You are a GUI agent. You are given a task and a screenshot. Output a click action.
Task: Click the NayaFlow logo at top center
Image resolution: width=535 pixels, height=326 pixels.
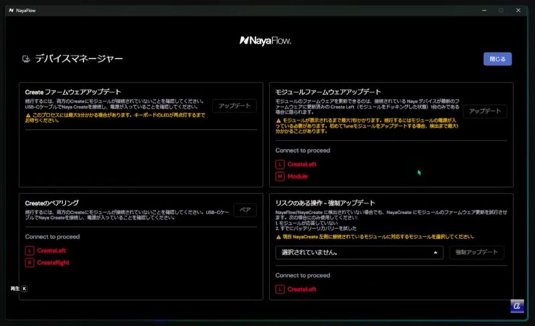(x=267, y=40)
